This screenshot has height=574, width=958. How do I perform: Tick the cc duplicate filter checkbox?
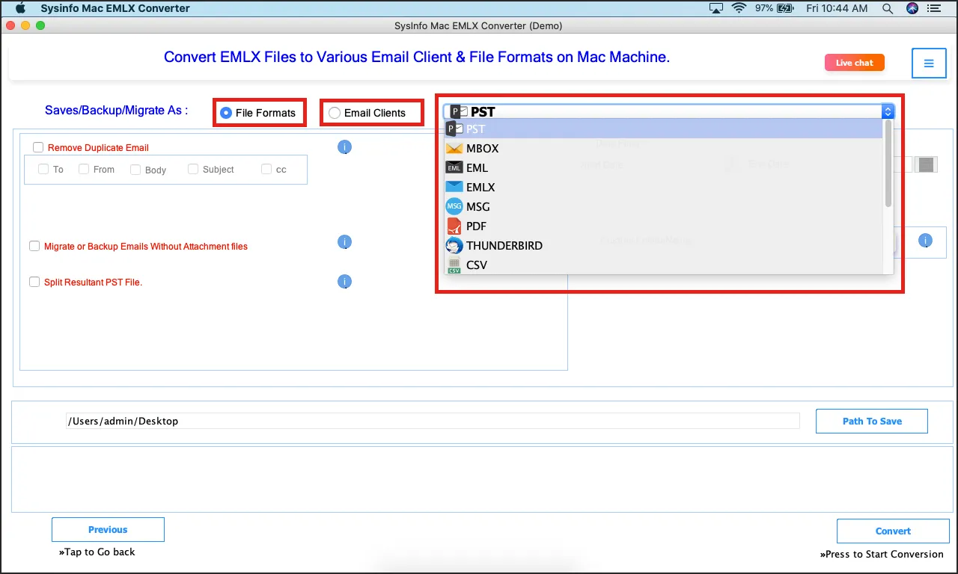(266, 170)
